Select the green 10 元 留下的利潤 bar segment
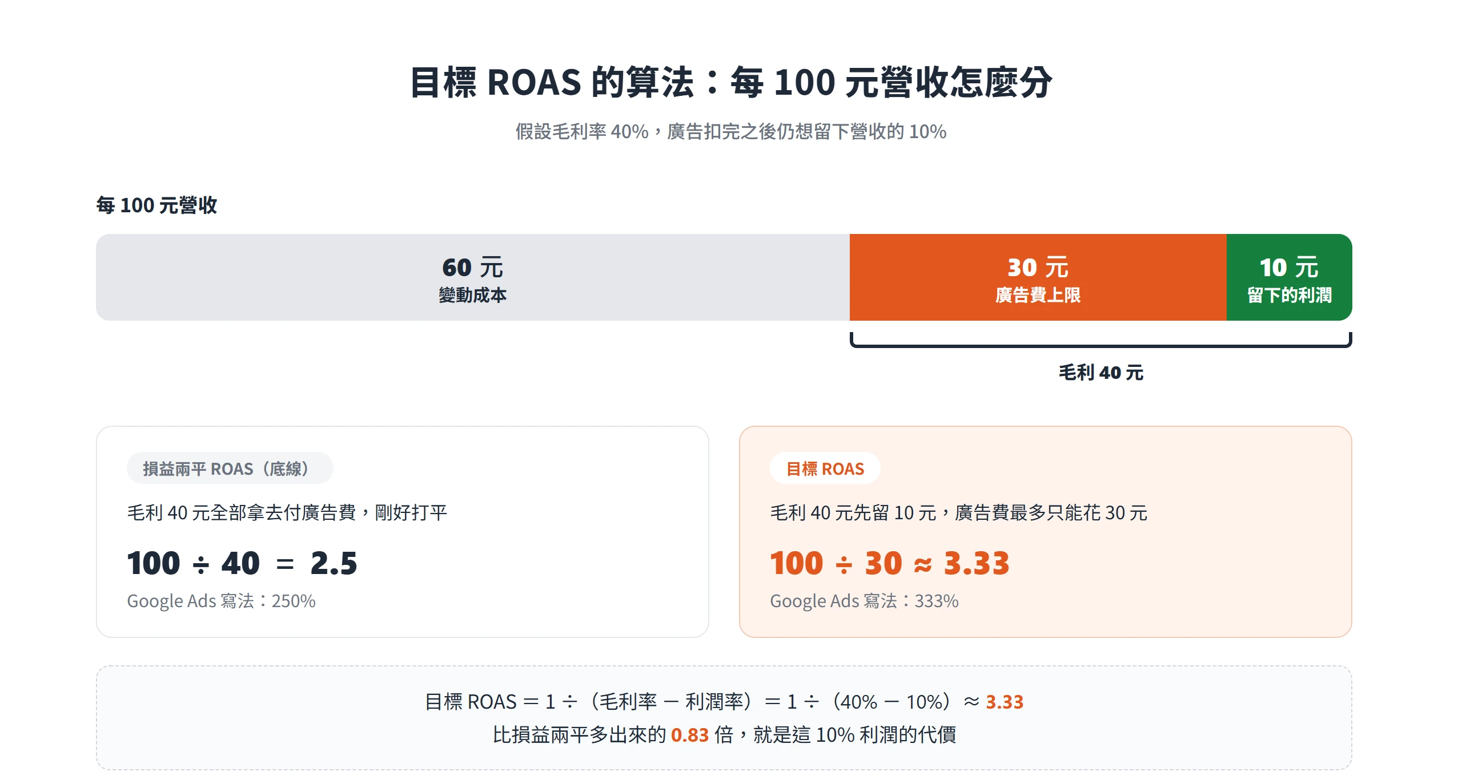The image size is (1462, 784). [1290, 277]
